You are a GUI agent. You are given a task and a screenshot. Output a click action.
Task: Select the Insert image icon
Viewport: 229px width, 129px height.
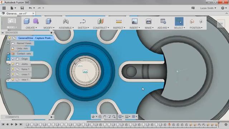135,21
